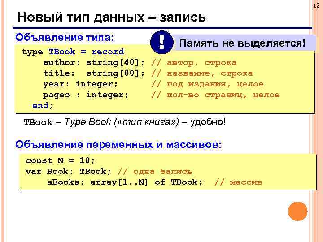Viewport: 323px width, 242px height.
Task: Select the heading "Объявление типа:"
Action: [65, 38]
